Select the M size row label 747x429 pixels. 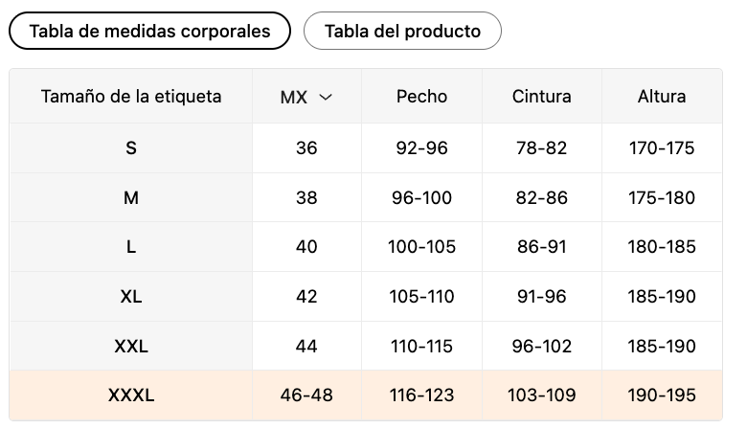pos(131,198)
